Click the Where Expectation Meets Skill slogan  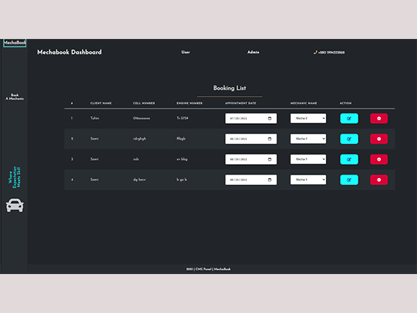pos(15,177)
